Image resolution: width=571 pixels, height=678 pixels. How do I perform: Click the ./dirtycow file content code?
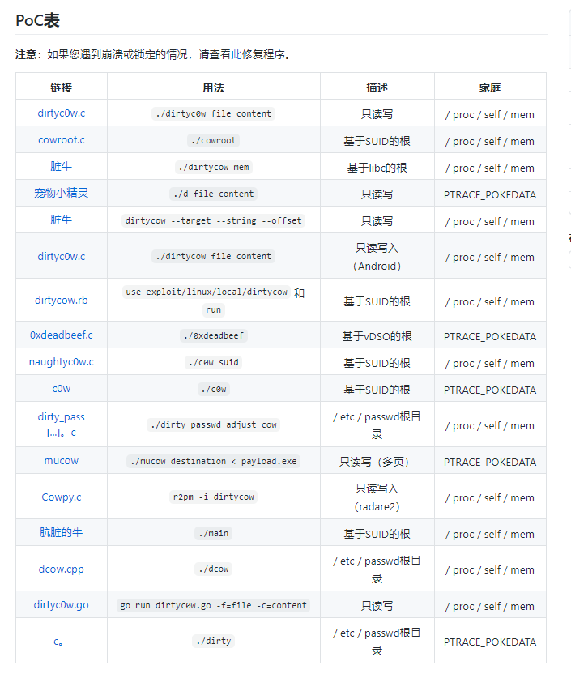(x=214, y=257)
